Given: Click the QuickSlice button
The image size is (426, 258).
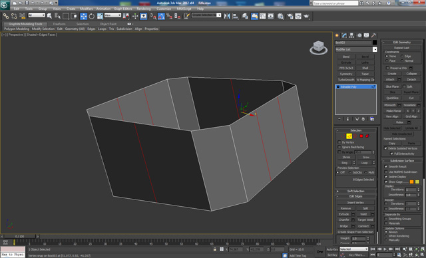Looking at the screenshot, I should [x=392, y=98].
